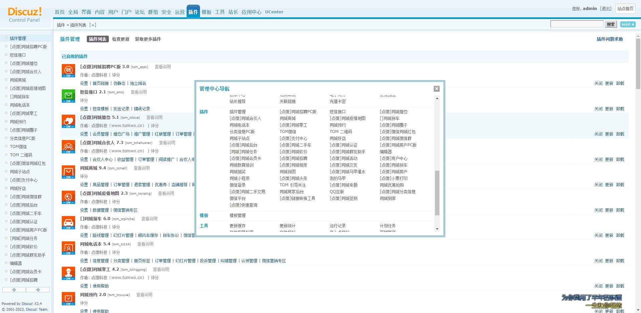
Task: Click the 同城拼车 car plugin icon
Action: (68, 223)
